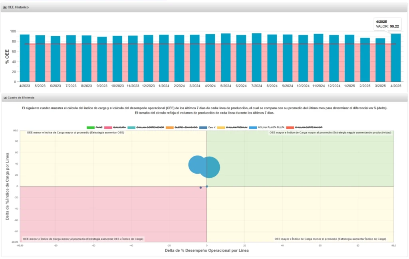
Task: Click the OEE Historico panel title
Action: pos(18,7)
